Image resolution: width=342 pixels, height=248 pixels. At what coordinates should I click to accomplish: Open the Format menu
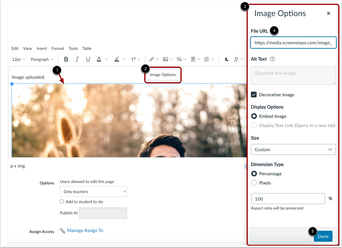[57, 48]
